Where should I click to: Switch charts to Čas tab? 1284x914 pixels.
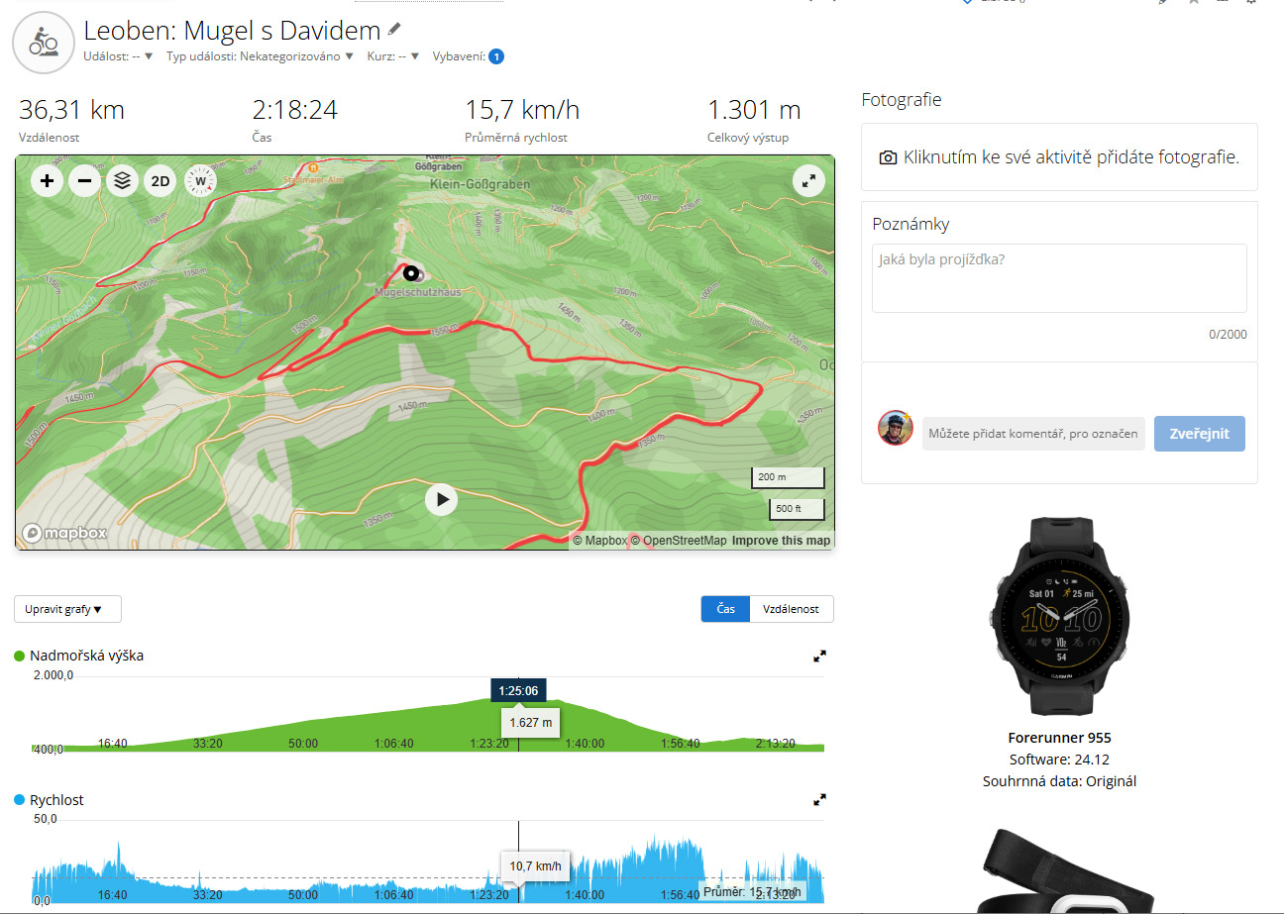725,609
